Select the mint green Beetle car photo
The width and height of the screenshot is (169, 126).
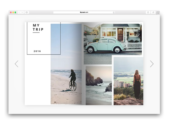113,39
